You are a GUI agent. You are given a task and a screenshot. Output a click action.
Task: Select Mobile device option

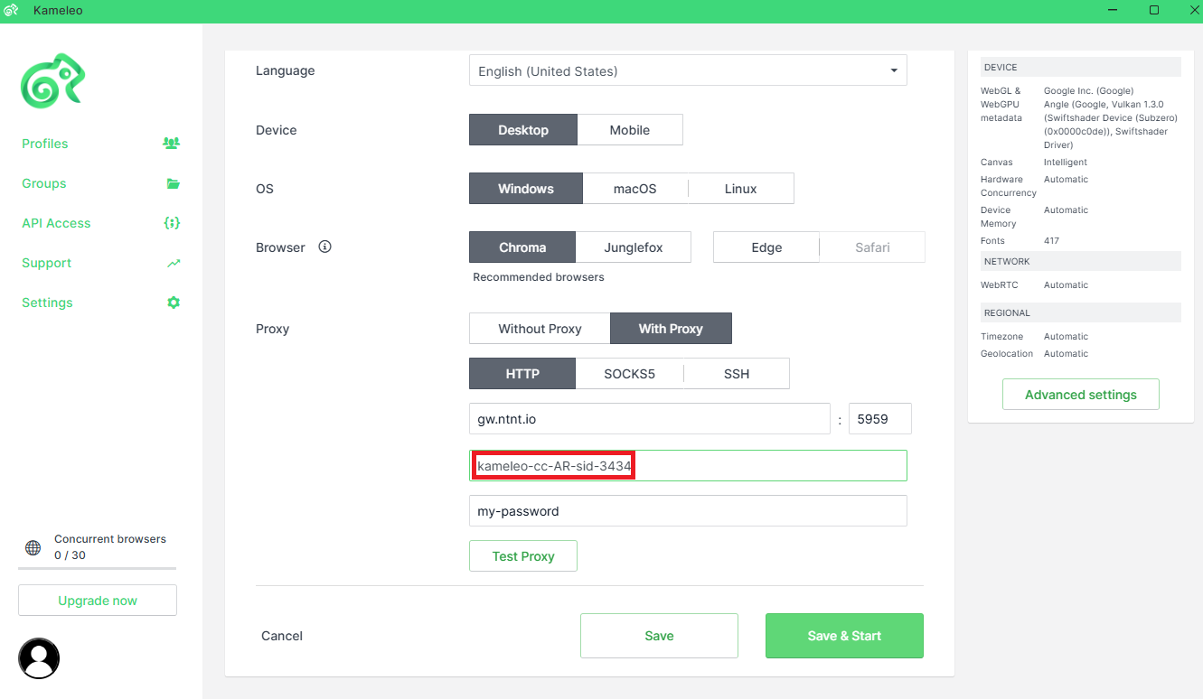pyautogui.click(x=629, y=130)
